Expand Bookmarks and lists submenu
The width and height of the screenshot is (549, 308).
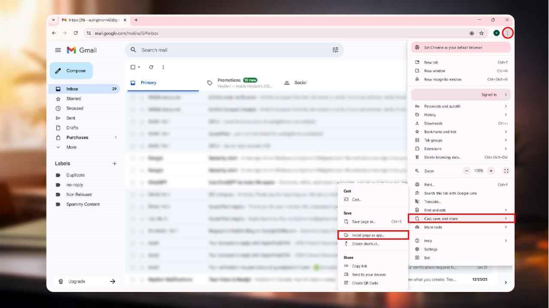pos(461,132)
